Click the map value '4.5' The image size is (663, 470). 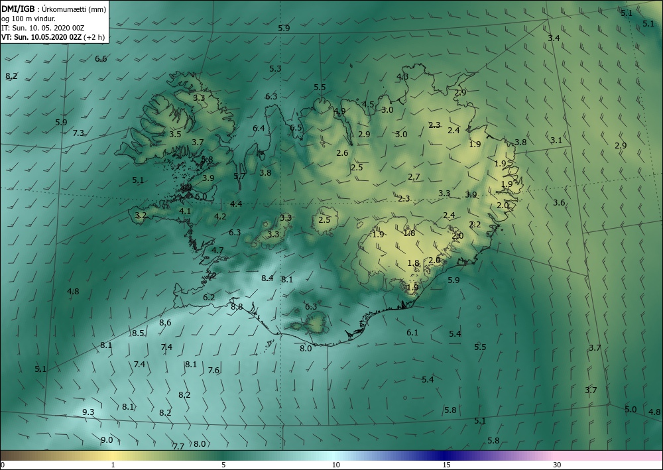click(x=368, y=104)
